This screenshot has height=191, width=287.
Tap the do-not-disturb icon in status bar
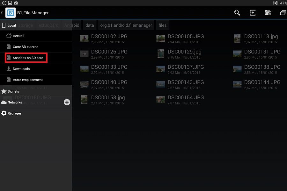pos(4,3)
